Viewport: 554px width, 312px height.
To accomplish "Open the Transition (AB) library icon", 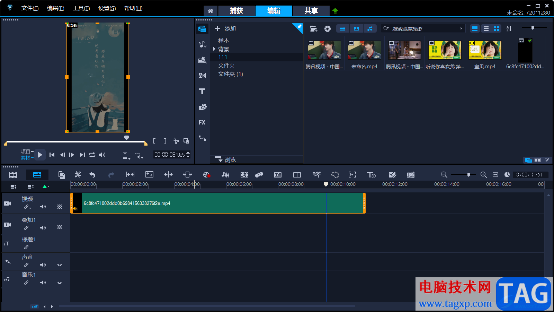I will point(202,76).
